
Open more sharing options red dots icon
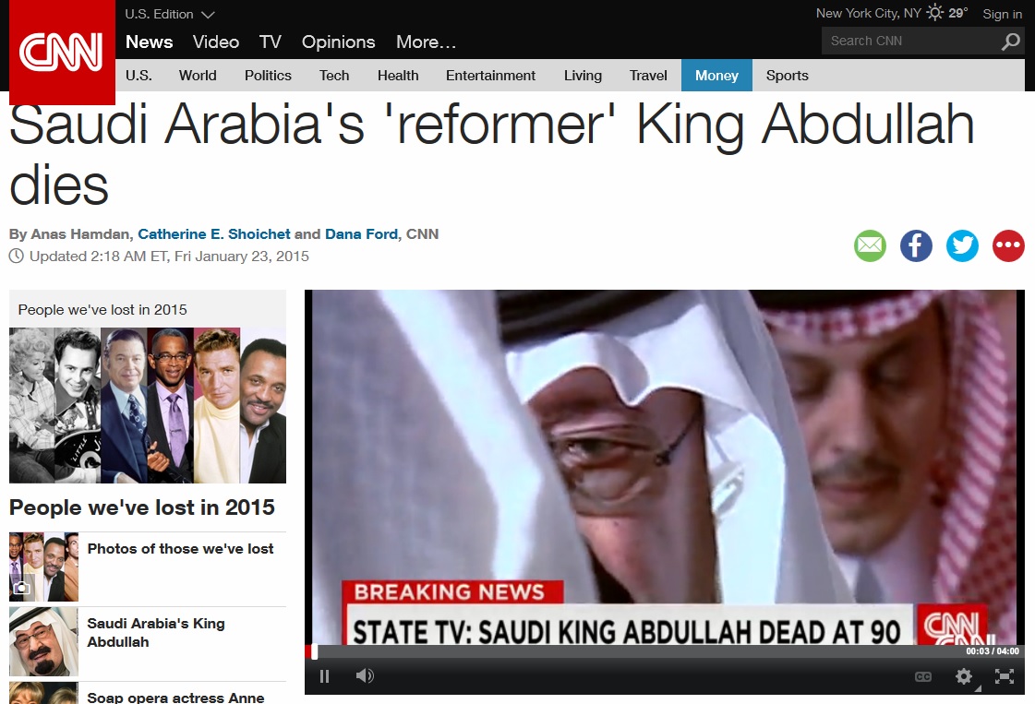click(1008, 246)
